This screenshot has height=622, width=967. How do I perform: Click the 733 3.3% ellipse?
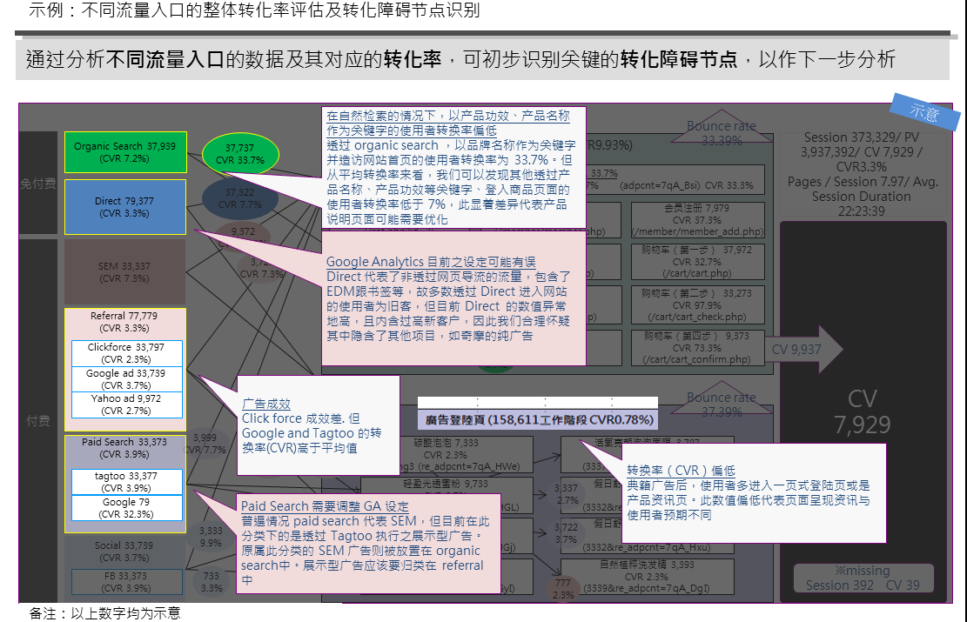[x=212, y=582]
